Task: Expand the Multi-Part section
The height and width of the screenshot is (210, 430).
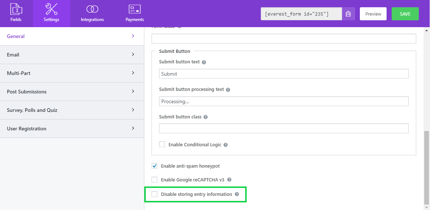Action: point(19,73)
